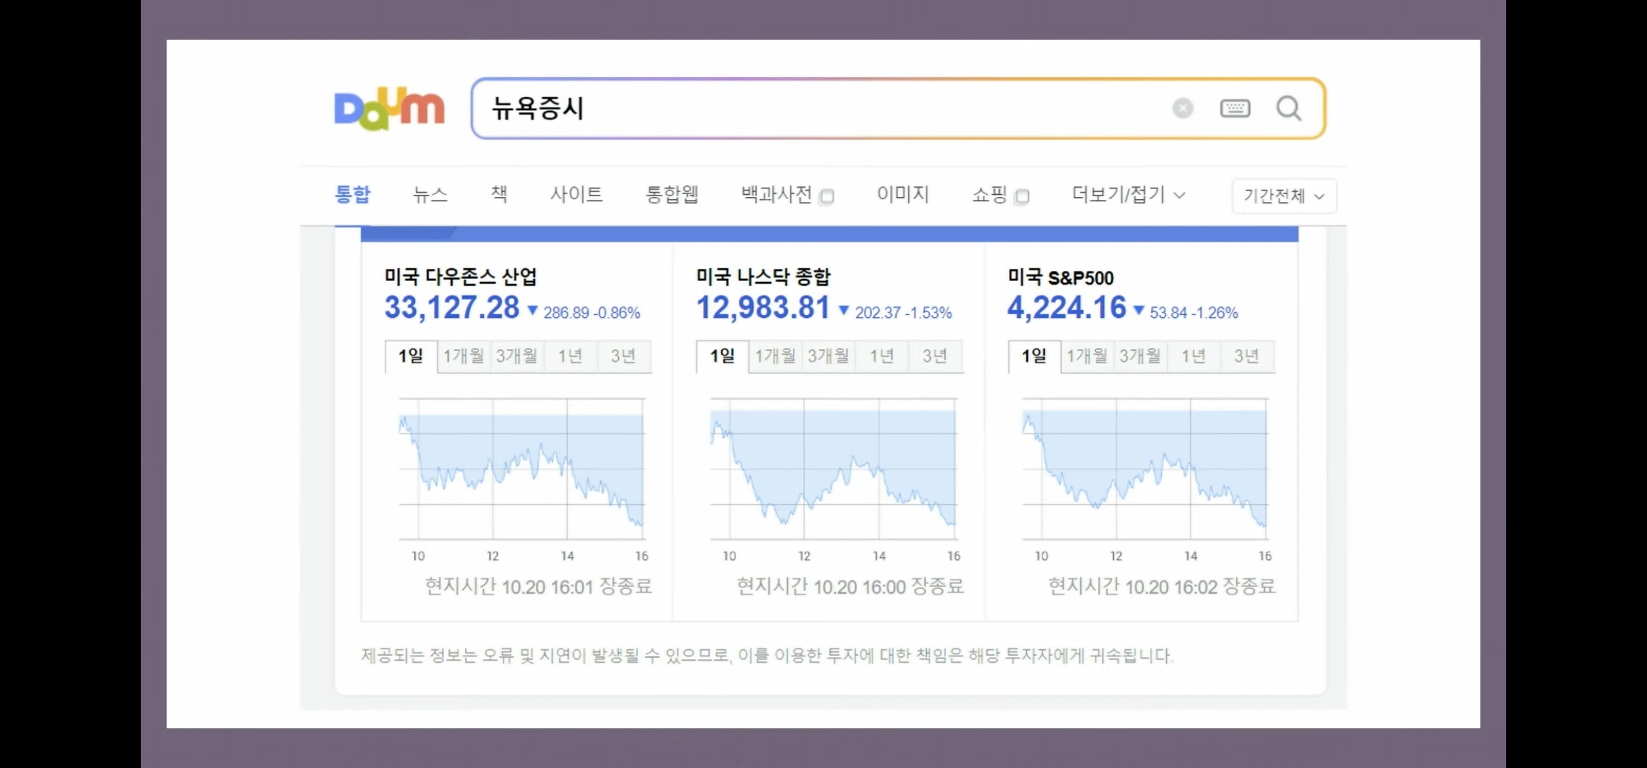Switch to the 뉴스 tab
Viewport: 1647px width, 768px height.
click(x=430, y=194)
